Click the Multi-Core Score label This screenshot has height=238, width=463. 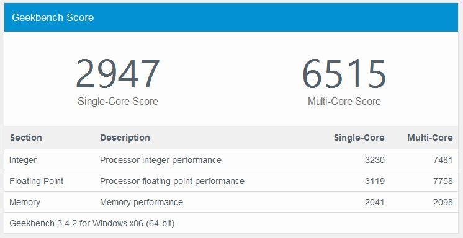(344, 102)
